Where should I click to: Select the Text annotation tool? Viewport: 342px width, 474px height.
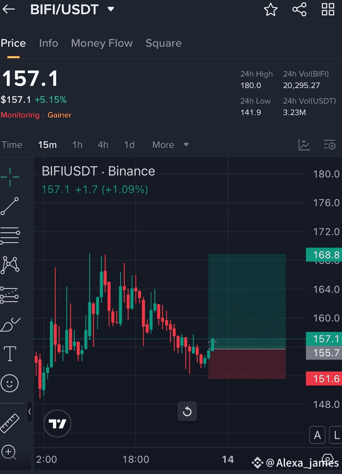point(10,354)
